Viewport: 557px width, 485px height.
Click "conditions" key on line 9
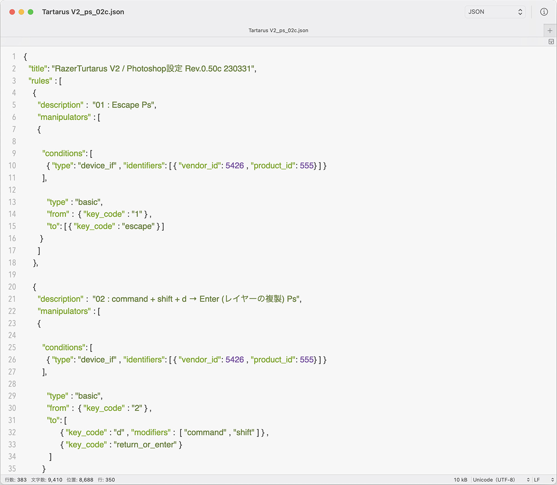tap(64, 153)
